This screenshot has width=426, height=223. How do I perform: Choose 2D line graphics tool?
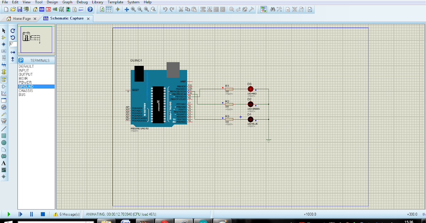click(x=4, y=128)
